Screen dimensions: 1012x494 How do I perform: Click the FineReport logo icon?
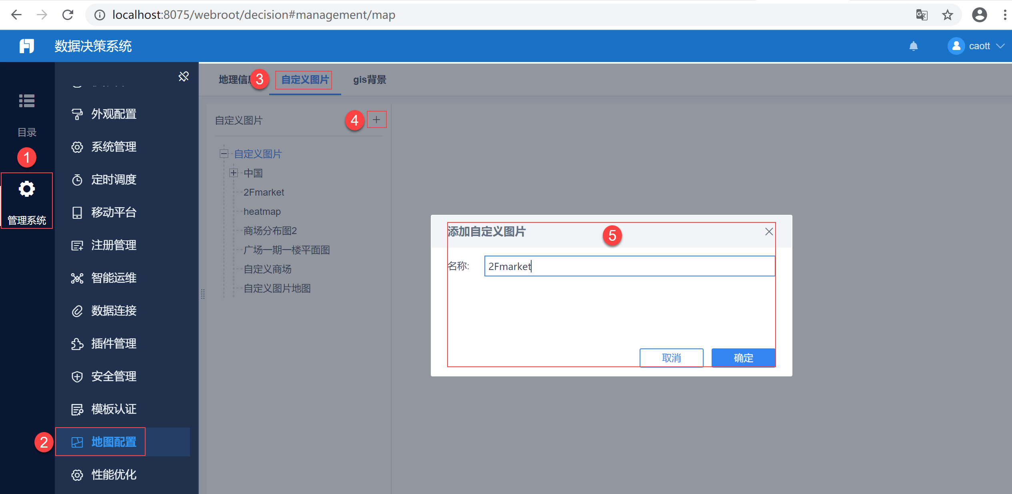27,46
